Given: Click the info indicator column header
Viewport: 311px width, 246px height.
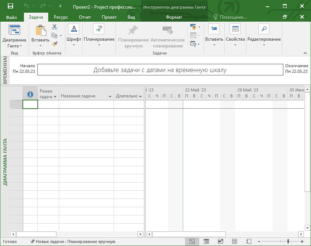Looking at the screenshot, I should pyautogui.click(x=30, y=95).
